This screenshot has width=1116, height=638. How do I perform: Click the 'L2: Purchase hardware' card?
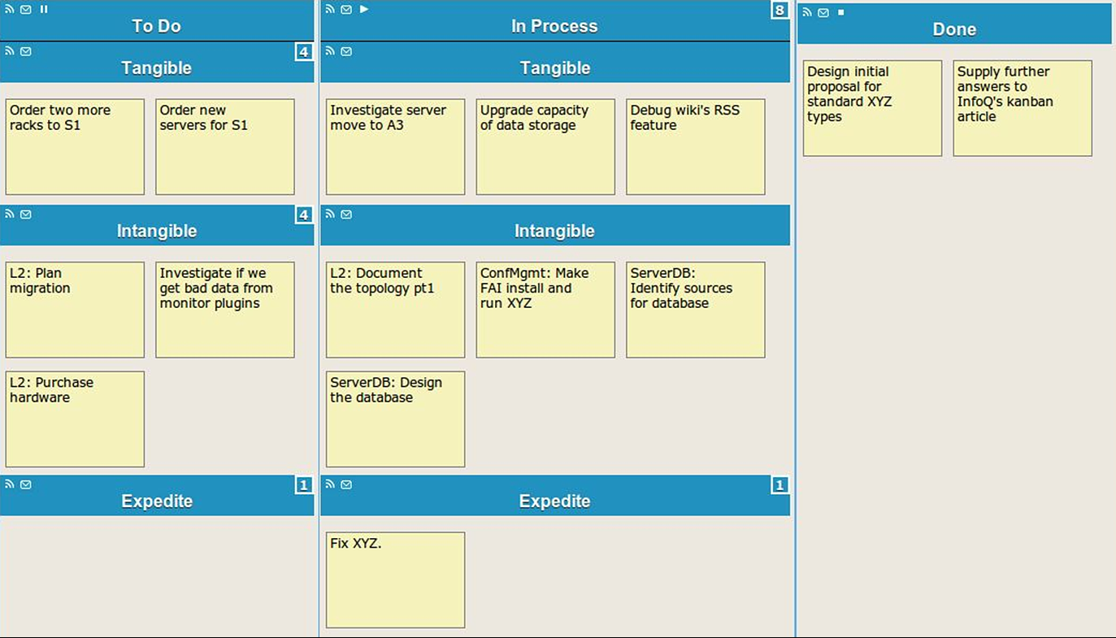[75, 419]
